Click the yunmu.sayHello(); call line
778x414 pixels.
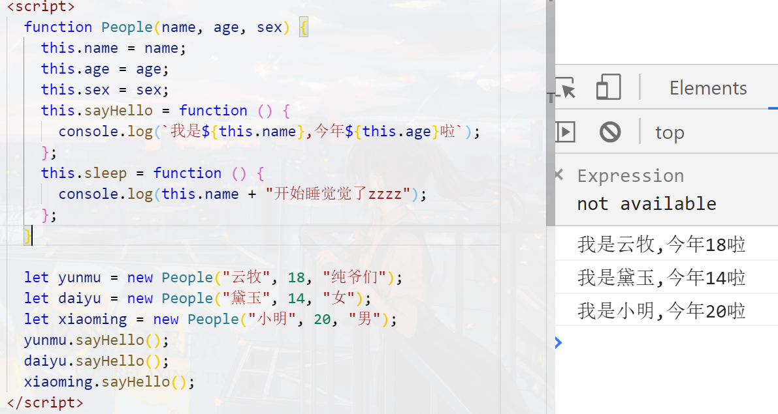pyautogui.click(x=96, y=340)
